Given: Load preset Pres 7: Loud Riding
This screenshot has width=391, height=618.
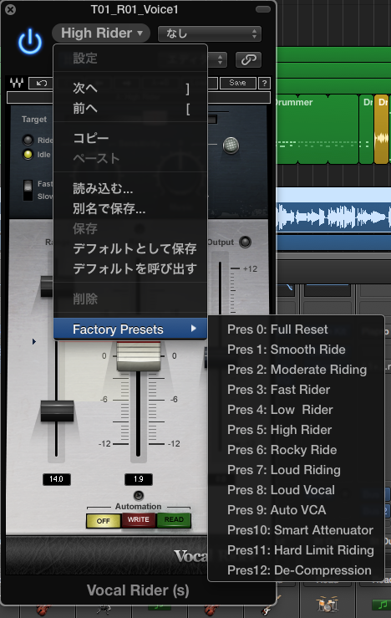Looking at the screenshot, I should click(296, 470).
